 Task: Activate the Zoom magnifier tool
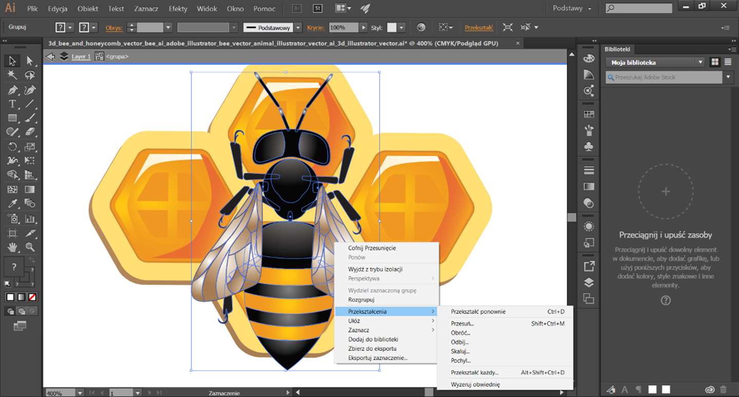click(30, 247)
